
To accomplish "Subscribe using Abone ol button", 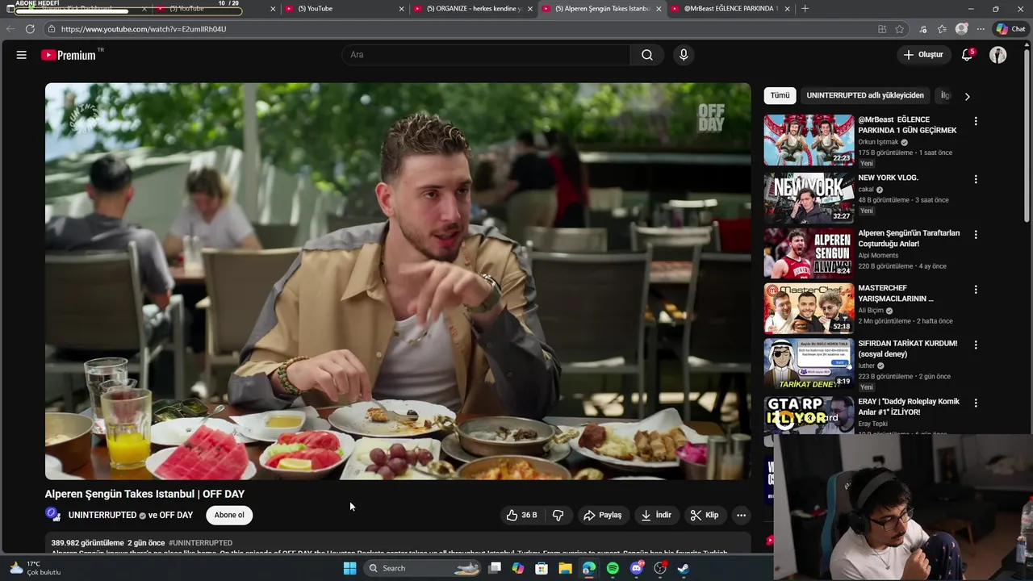I will pos(229,515).
